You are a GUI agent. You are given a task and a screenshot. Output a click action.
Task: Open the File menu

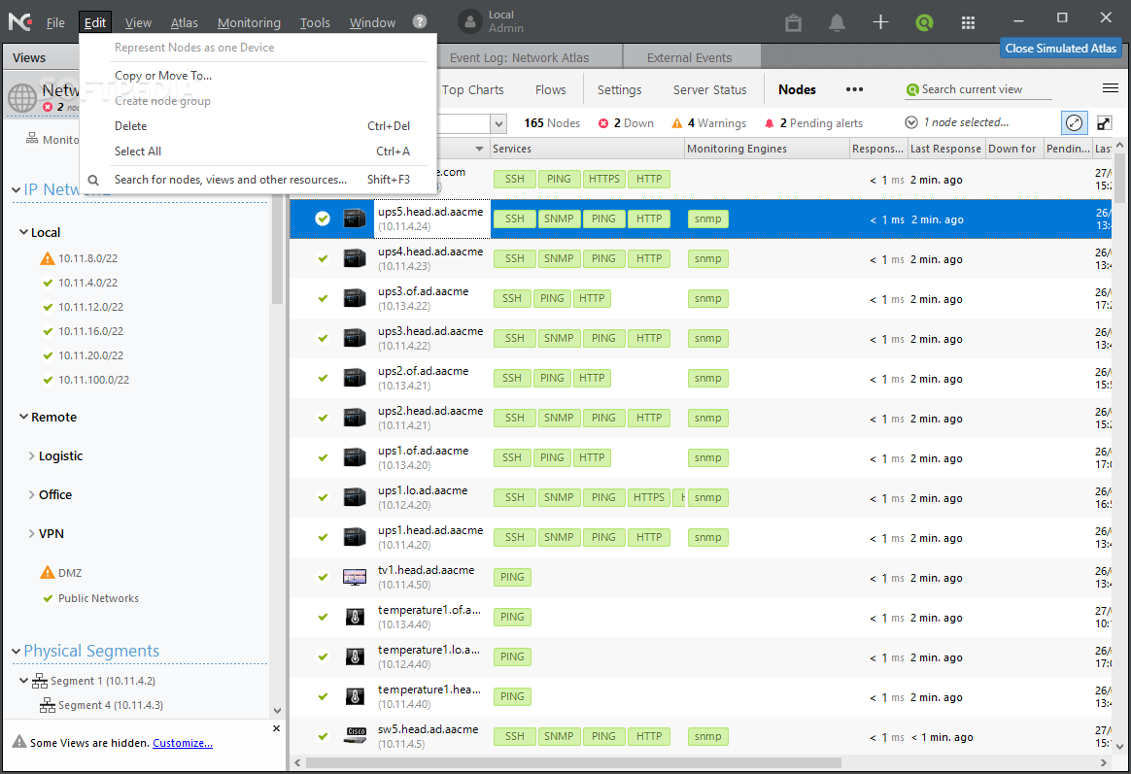(55, 22)
